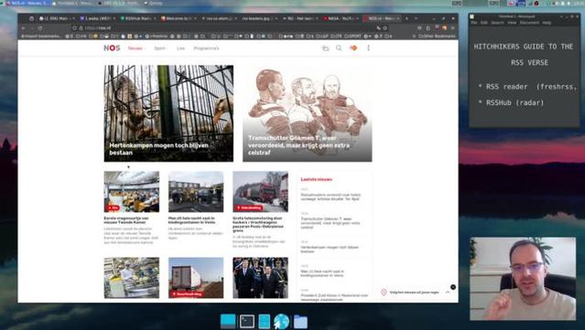Open the state visit soldiers article thumbnail
Screen dimensions: 585x330
[x=260, y=278]
